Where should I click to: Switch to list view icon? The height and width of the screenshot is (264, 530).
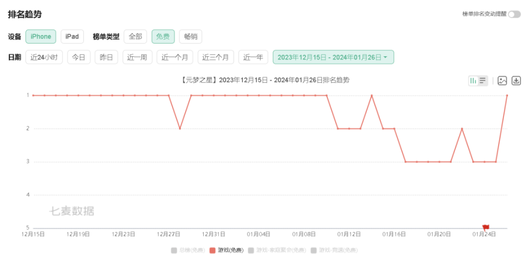pos(483,80)
